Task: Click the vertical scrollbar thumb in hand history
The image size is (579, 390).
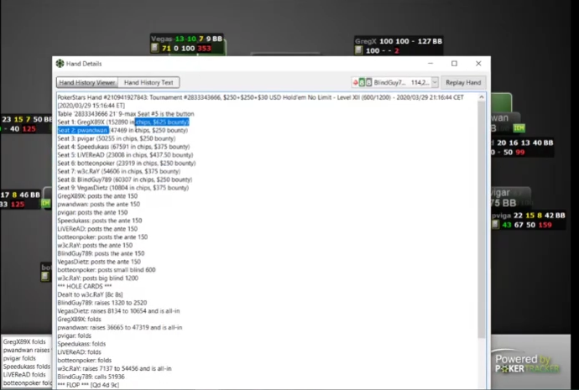Action: click(x=482, y=219)
